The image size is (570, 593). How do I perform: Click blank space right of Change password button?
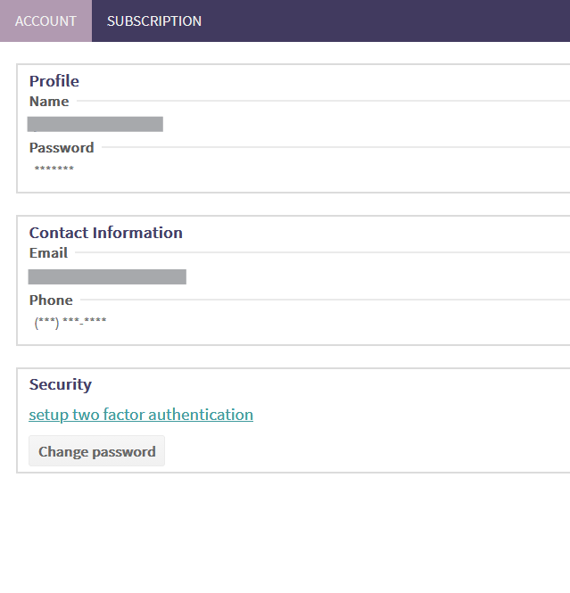point(357,451)
